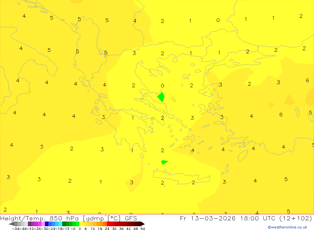This screenshot has width=314, height=230.
Task: Click the "GFS" model label
Action: (x=131, y=218)
